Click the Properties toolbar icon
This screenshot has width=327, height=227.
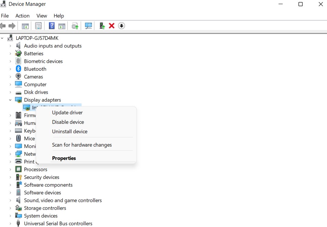[x=38, y=26]
